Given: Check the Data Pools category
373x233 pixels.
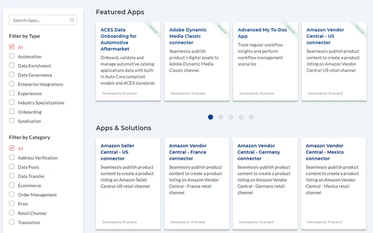Looking at the screenshot, I should click(12, 166).
